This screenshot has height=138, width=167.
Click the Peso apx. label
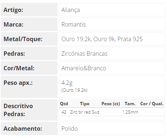click(x=18, y=83)
